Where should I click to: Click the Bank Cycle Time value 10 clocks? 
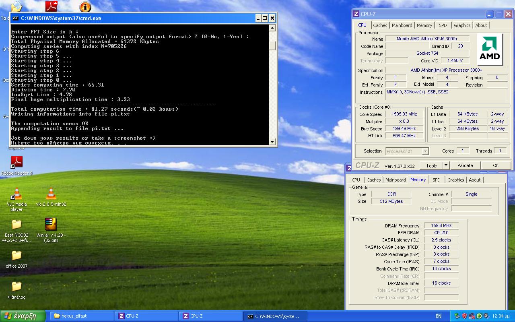point(441,268)
